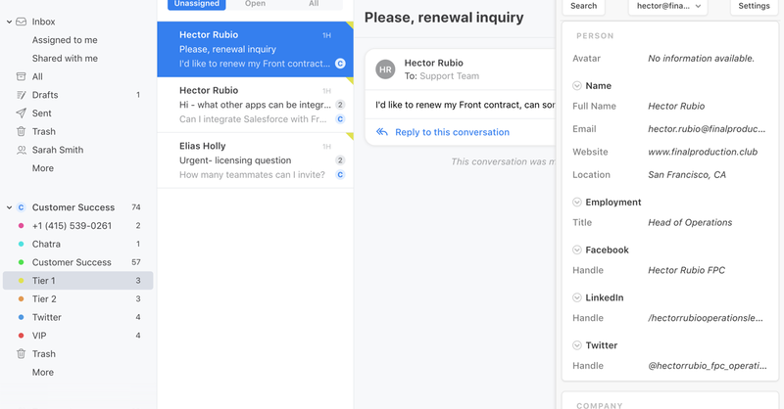Click the All archive box icon
784x409 pixels.
[22, 76]
